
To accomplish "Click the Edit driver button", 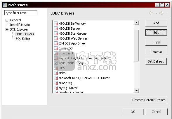I will (x=156, y=33).
